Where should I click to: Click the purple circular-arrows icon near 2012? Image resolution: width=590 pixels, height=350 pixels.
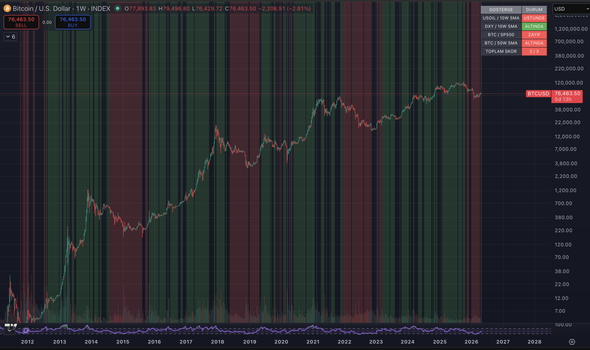[26, 331]
